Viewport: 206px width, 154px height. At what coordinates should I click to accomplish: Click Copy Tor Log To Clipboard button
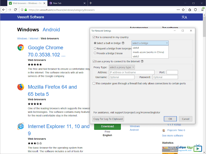(x=108, y=119)
